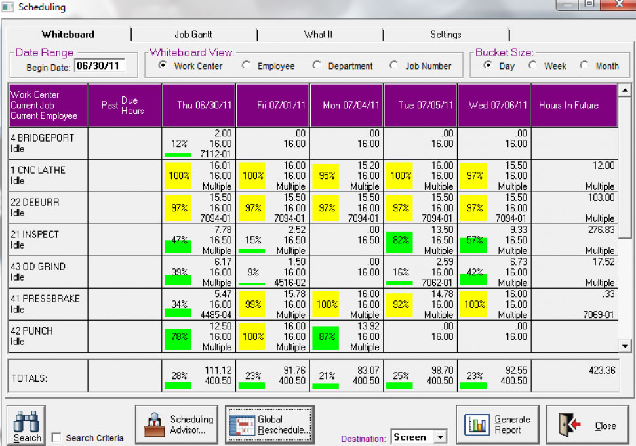Open the Destination dropdown showing Screen
Viewport: 636px width, 446px height.
440,437
